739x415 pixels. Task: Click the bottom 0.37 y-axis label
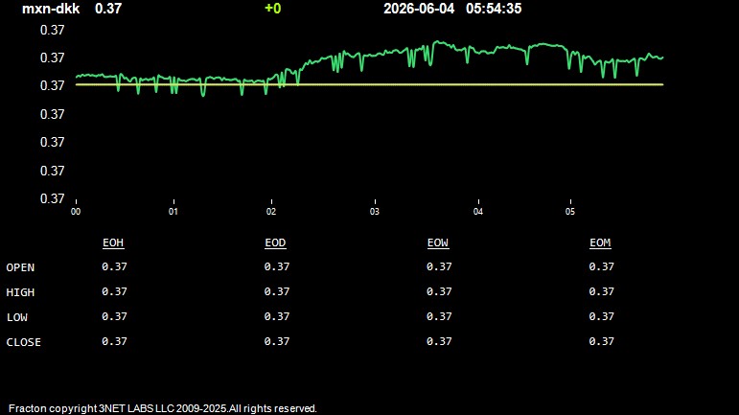(53, 198)
